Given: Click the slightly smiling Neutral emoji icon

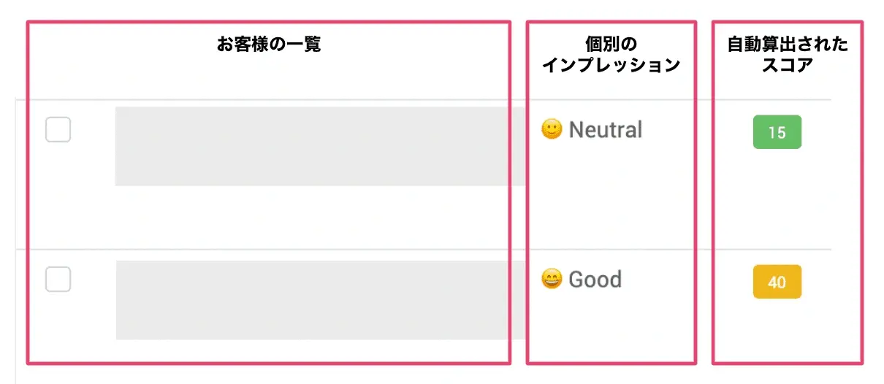Looking at the screenshot, I should pyautogui.click(x=552, y=130).
